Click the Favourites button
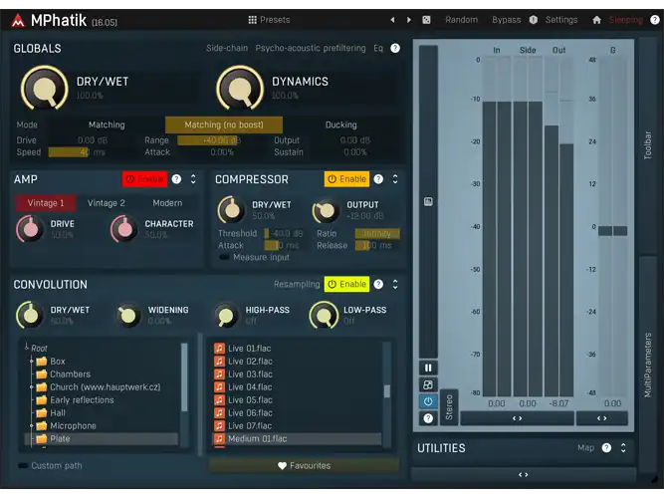 304,465
